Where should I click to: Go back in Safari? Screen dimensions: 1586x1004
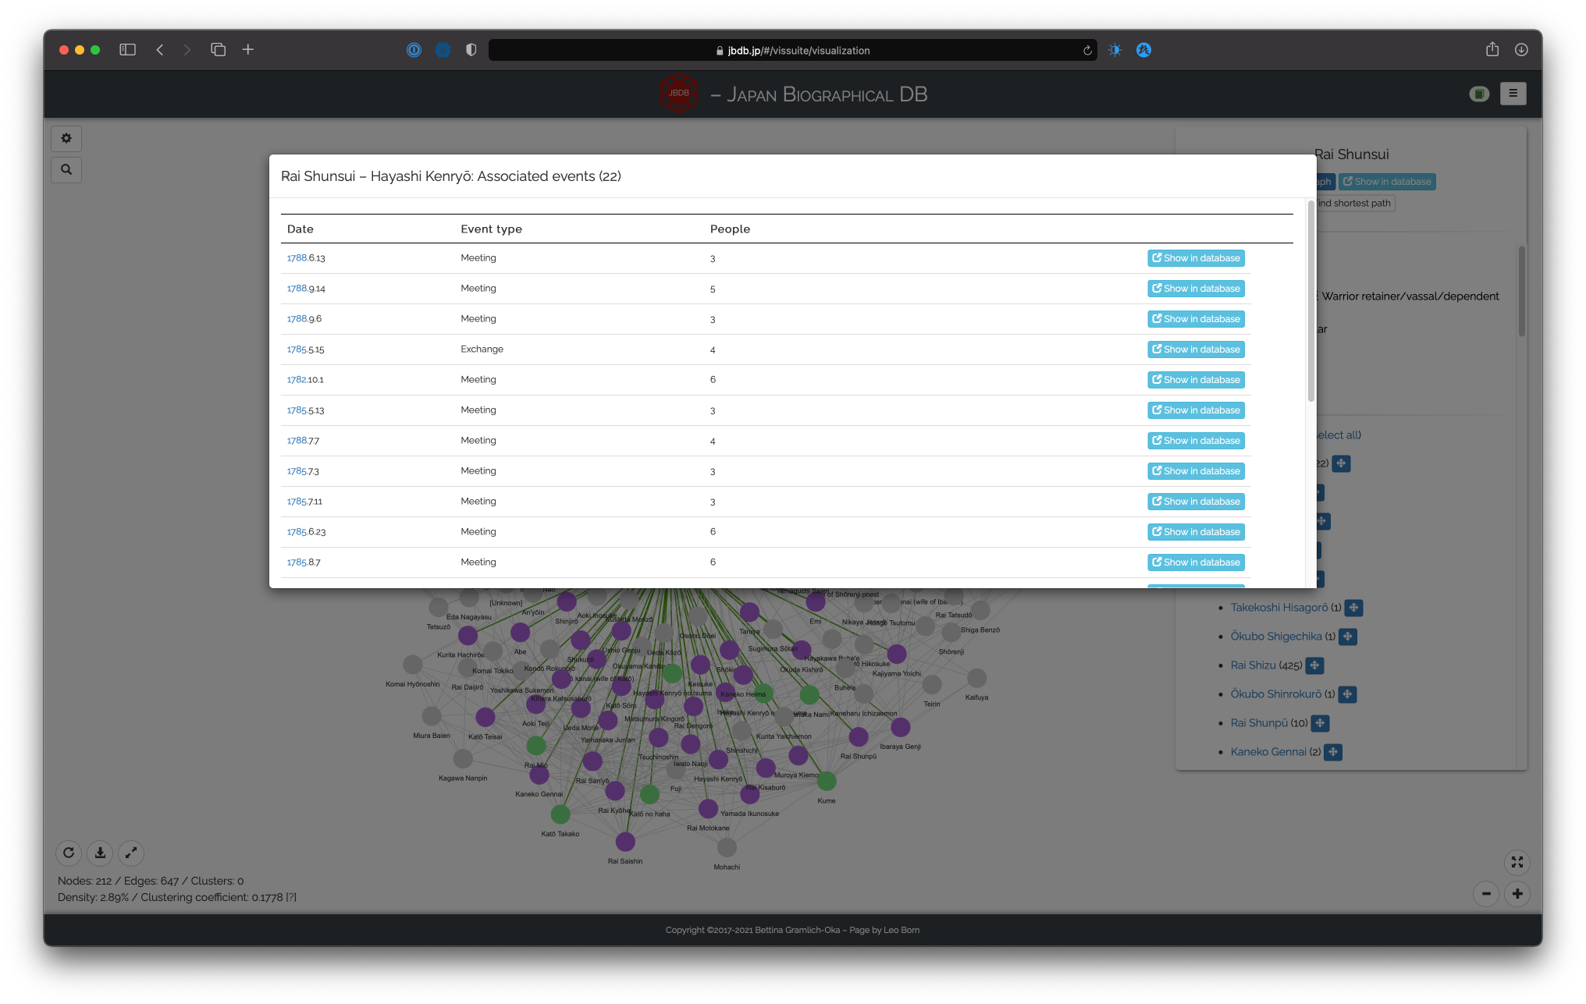(x=160, y=50)
